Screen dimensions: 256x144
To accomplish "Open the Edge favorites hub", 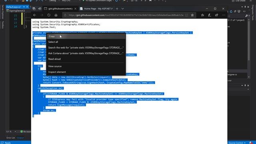I will pyautogui.click(x=202, y=15).
